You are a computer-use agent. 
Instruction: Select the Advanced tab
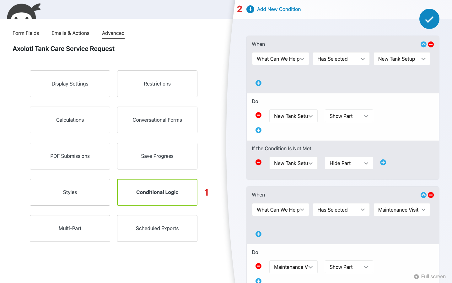coord(113,33)
